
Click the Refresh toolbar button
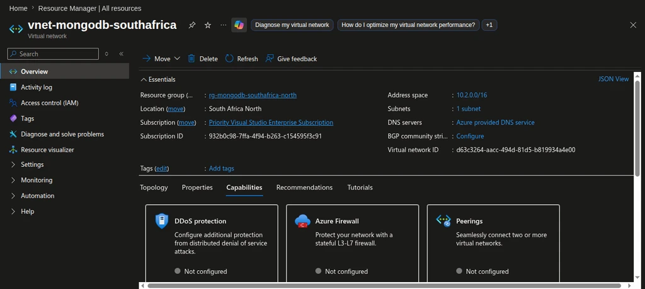click(241, 59)
